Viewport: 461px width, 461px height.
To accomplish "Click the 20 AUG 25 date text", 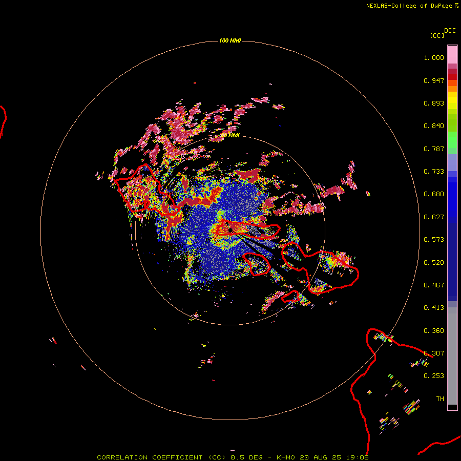I will pyautogui.click(x=321, y=457).
